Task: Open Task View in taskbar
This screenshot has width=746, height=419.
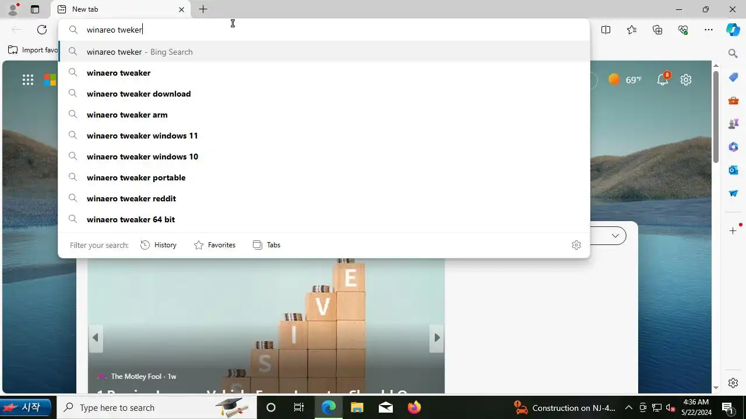Action: (299, 407)
